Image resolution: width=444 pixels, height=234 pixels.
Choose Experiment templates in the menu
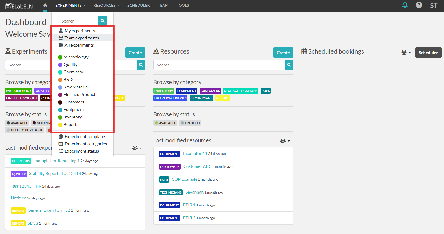click(85, 137)
